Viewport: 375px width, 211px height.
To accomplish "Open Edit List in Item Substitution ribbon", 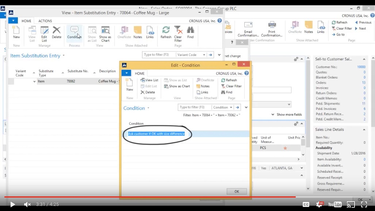I will 44,34.
